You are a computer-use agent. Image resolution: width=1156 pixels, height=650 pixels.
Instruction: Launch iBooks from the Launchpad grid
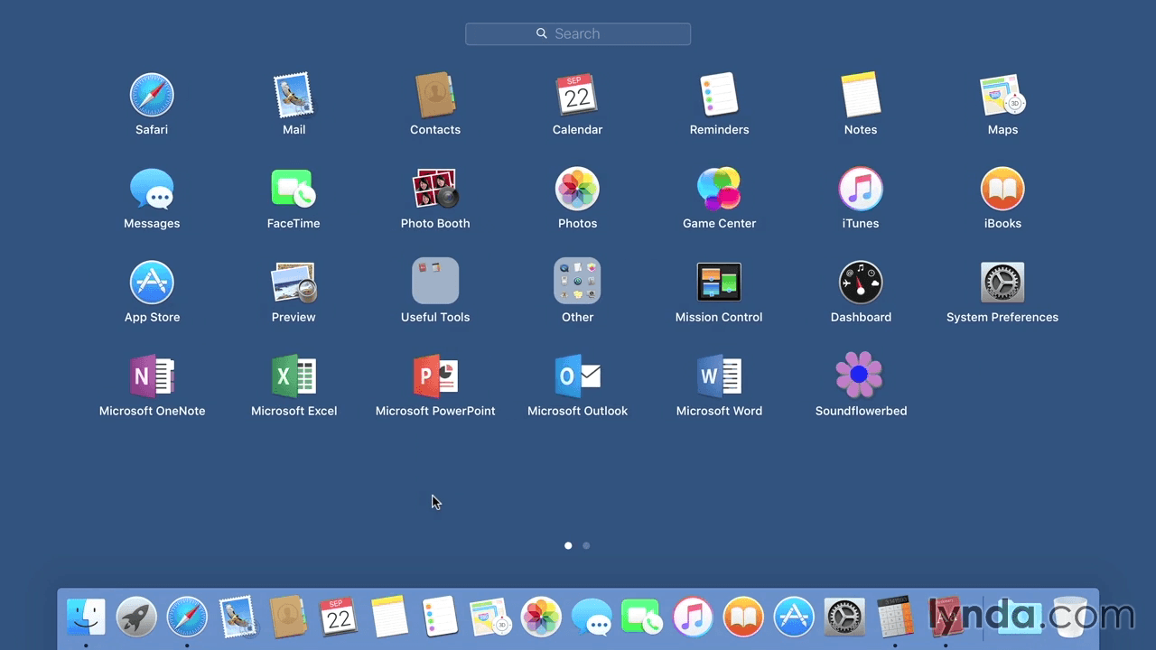click(1002, 190)
